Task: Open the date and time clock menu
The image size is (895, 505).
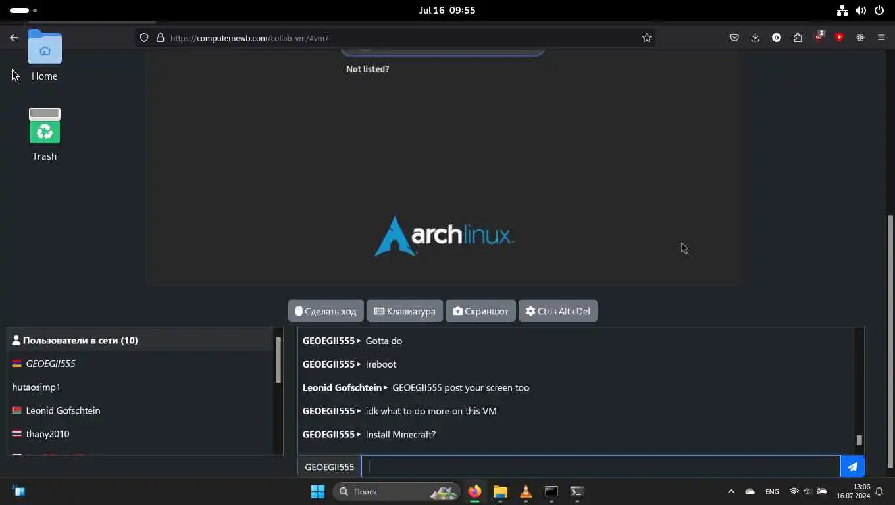Action: coord(447,11)
